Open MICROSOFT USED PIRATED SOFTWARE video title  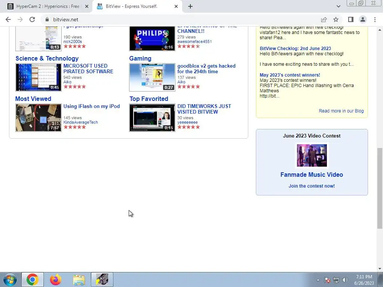click(88, 69)
